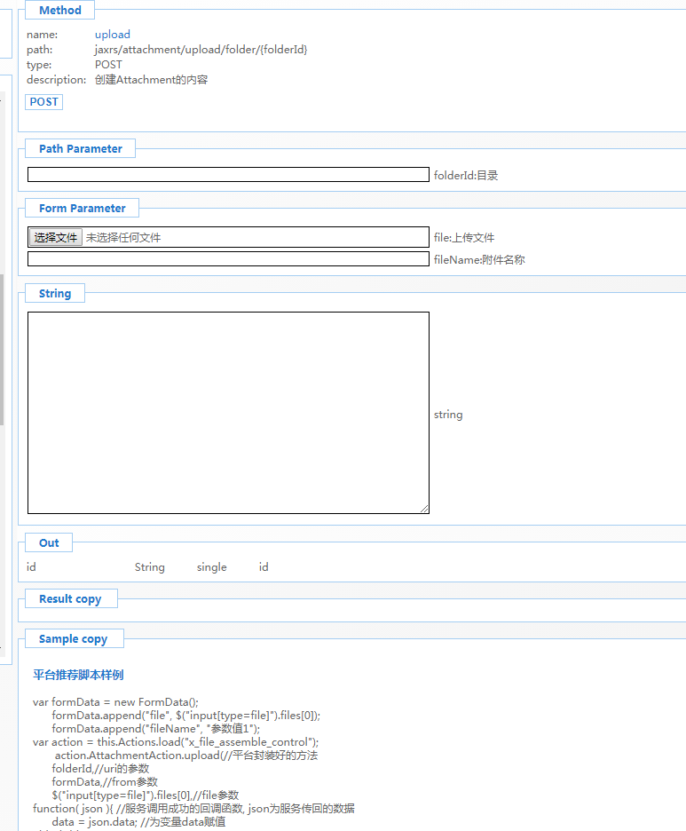This screenshot has width=686, height=831.
Task: Grab the textarea resize handle corner
Action: pos(424,509)
